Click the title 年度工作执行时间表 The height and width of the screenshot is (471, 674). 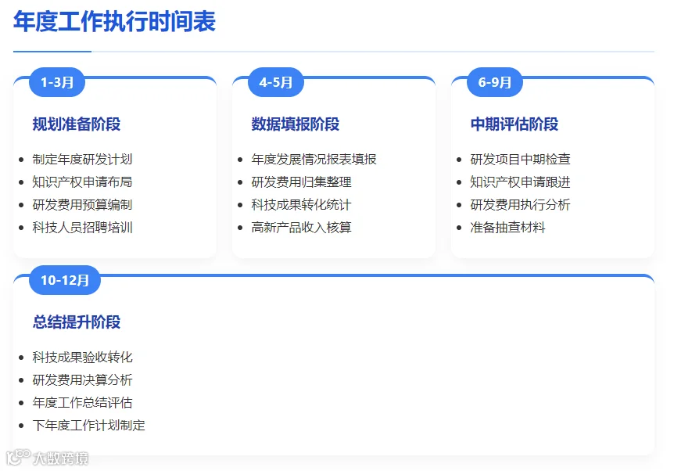coord(114,21)
